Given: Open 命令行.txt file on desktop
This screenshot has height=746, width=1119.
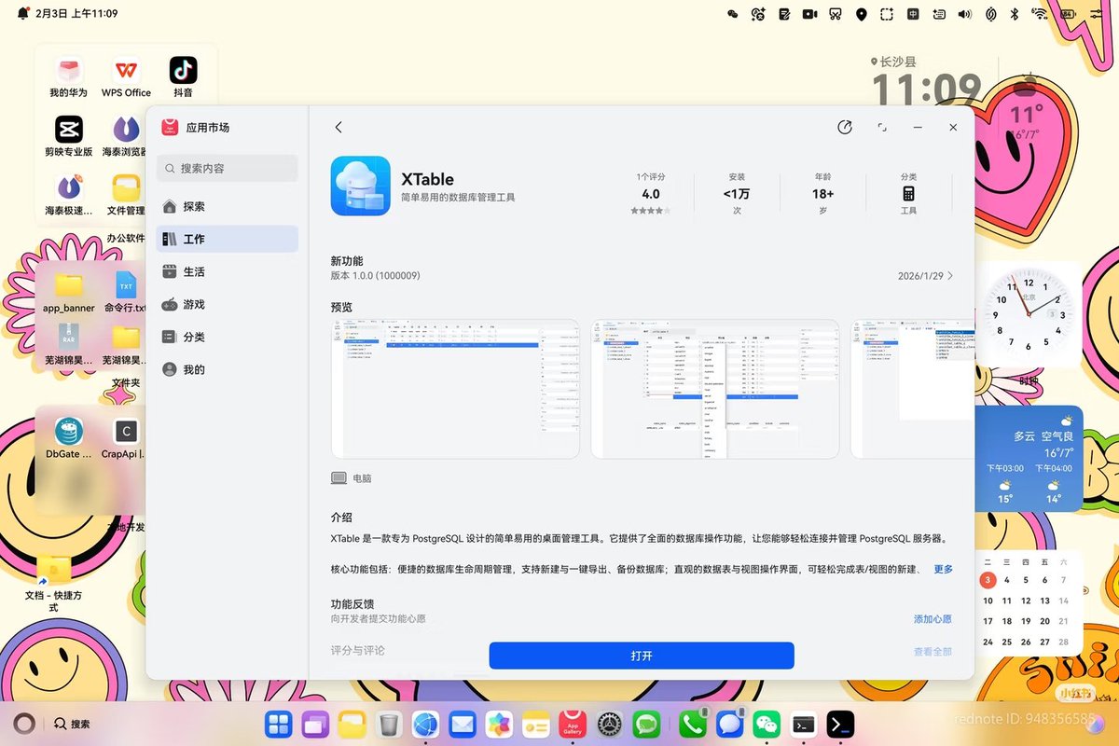Looking at the screenshot, I should (125, 292).
